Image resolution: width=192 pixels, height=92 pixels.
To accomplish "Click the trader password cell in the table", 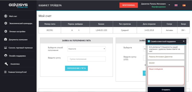I will (75, 30).
